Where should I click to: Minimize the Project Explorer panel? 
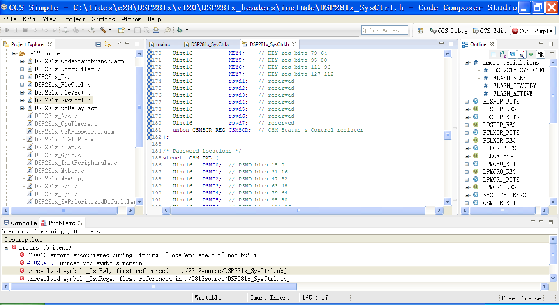click(x=128, y=44)
